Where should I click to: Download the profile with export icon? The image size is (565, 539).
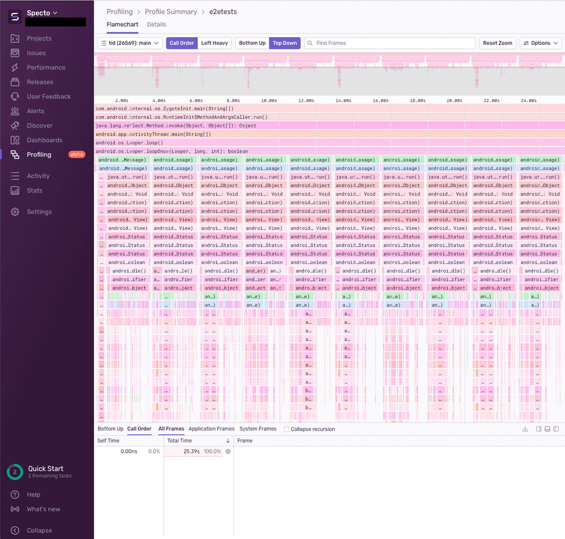525,429
